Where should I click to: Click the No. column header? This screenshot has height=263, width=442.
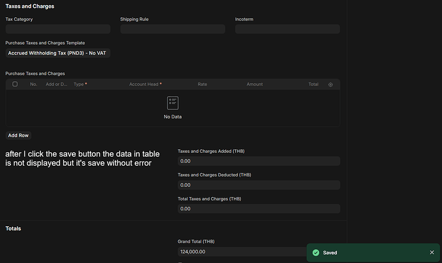pyautogui.click(x=33, y=84)
